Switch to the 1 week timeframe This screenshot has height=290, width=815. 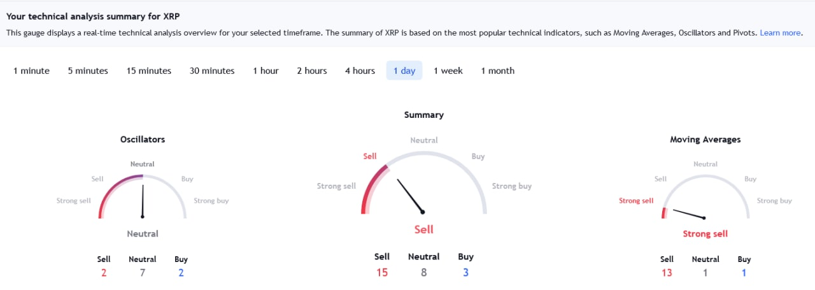448,71
